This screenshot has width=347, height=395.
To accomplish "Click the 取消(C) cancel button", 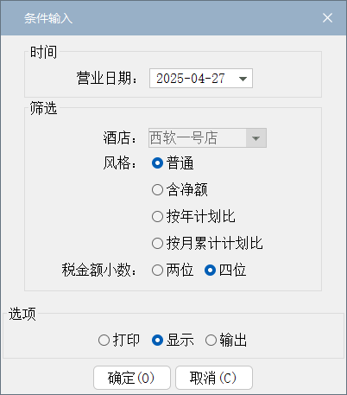I will [x=214, y=378].
